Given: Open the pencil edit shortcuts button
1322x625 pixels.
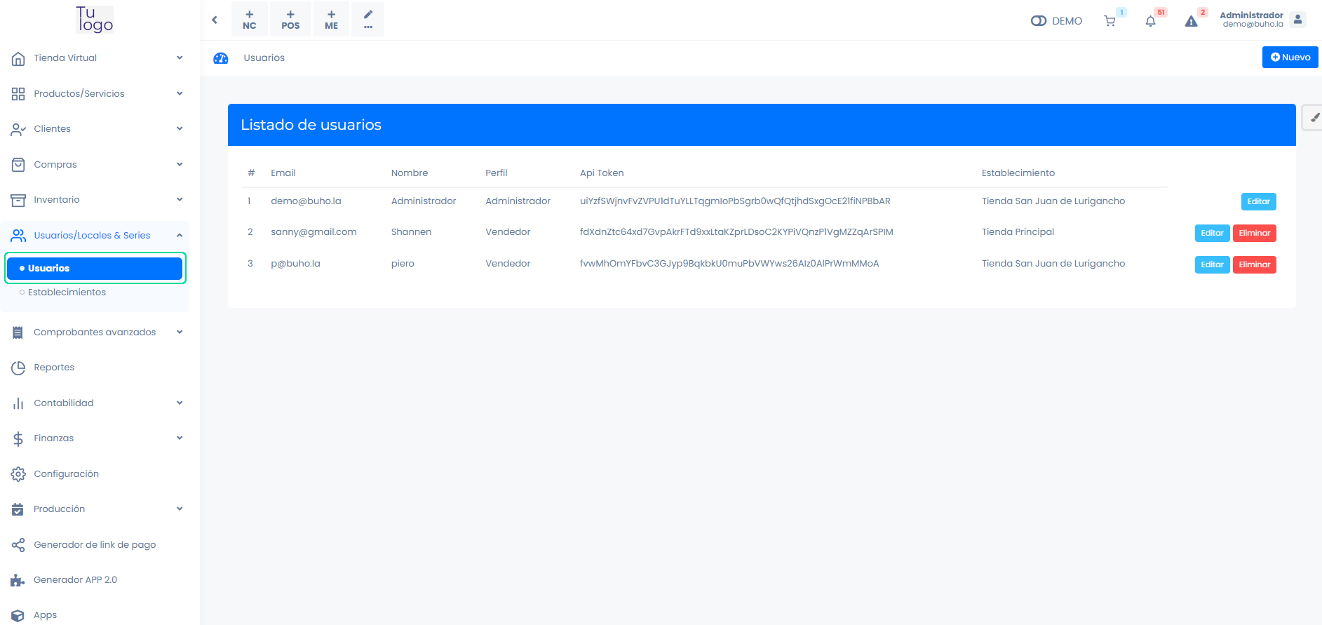Looking at the screenshot, I should 368,20.
